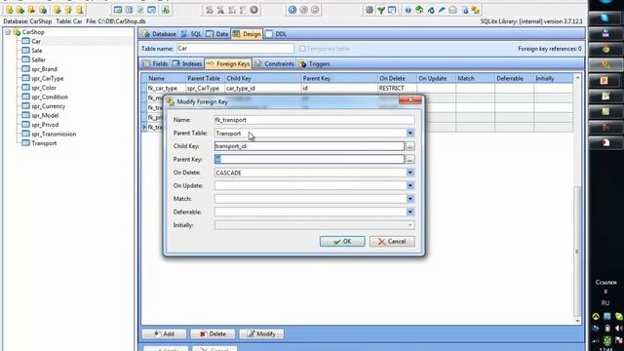Image resolution: width=624 pixels, height=351 pixels.
Task: Click the green funnel filter toolbar icon
Action: point(381,10)
